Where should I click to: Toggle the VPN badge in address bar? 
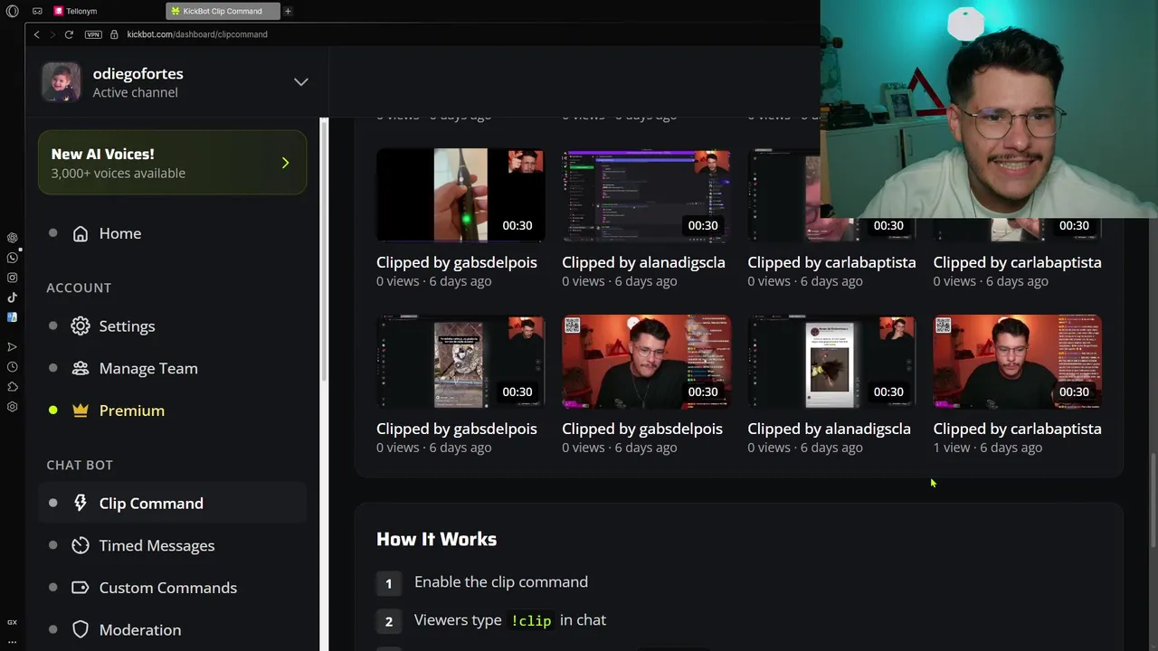[93, 34]
